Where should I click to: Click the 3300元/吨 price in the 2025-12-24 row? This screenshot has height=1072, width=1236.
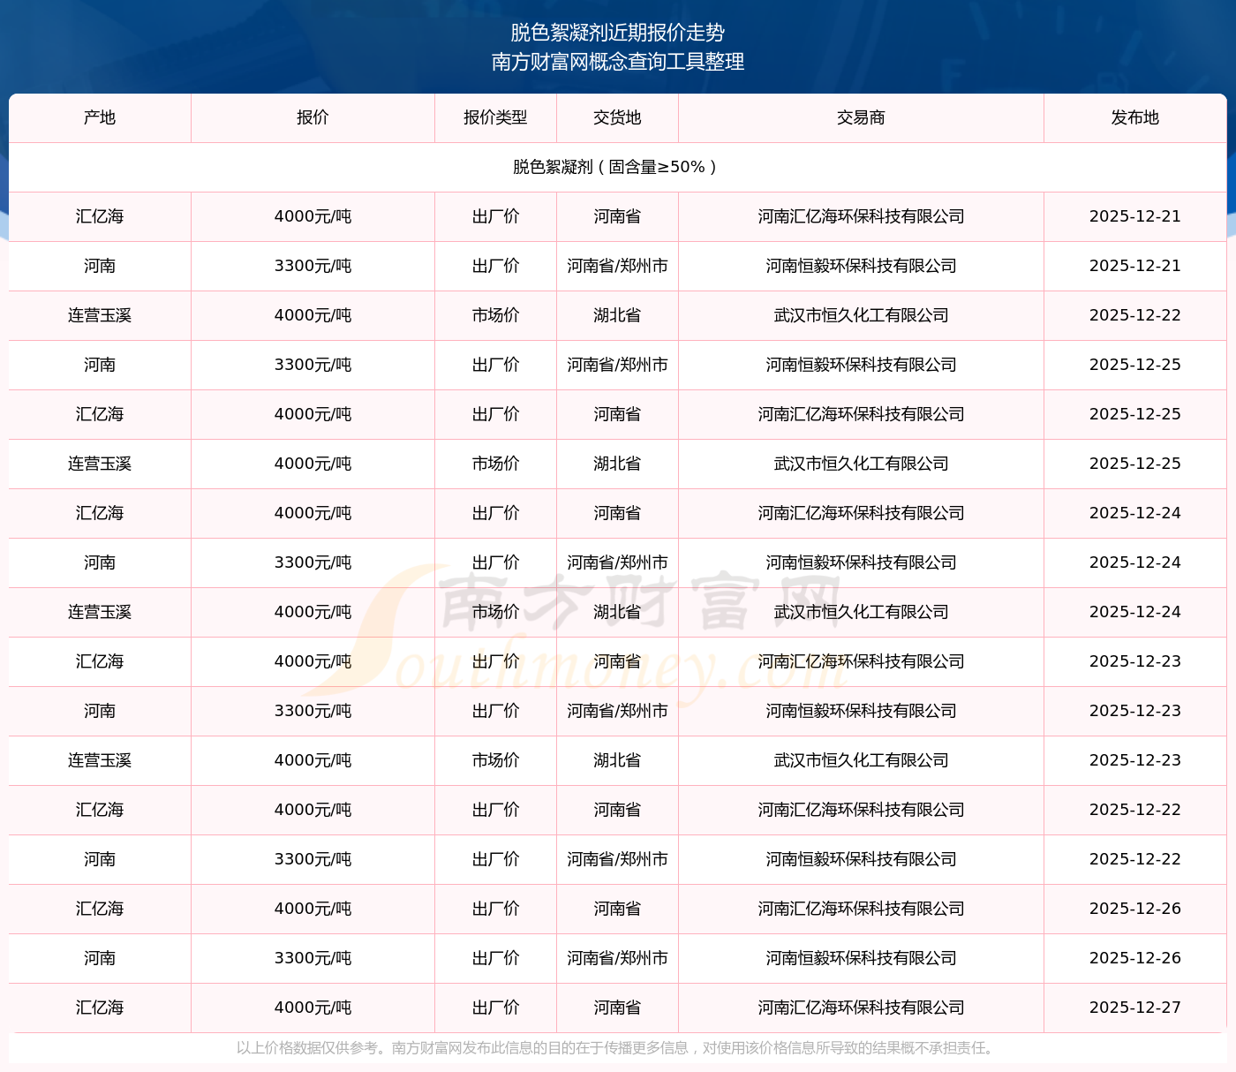tap(313, 562)
